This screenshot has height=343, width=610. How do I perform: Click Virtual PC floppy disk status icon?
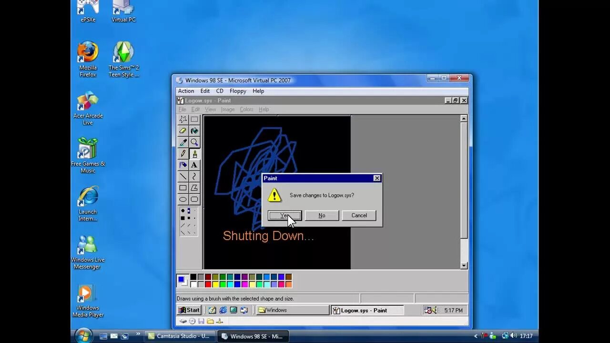(201, 321)
